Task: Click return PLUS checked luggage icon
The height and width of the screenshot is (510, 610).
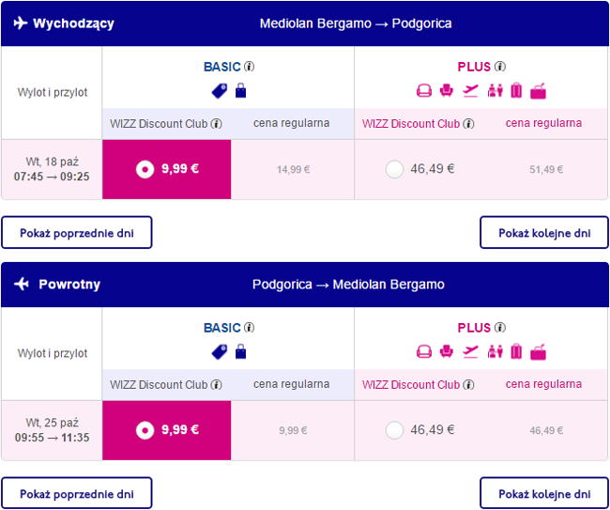Action: click(x=516, y=352)
